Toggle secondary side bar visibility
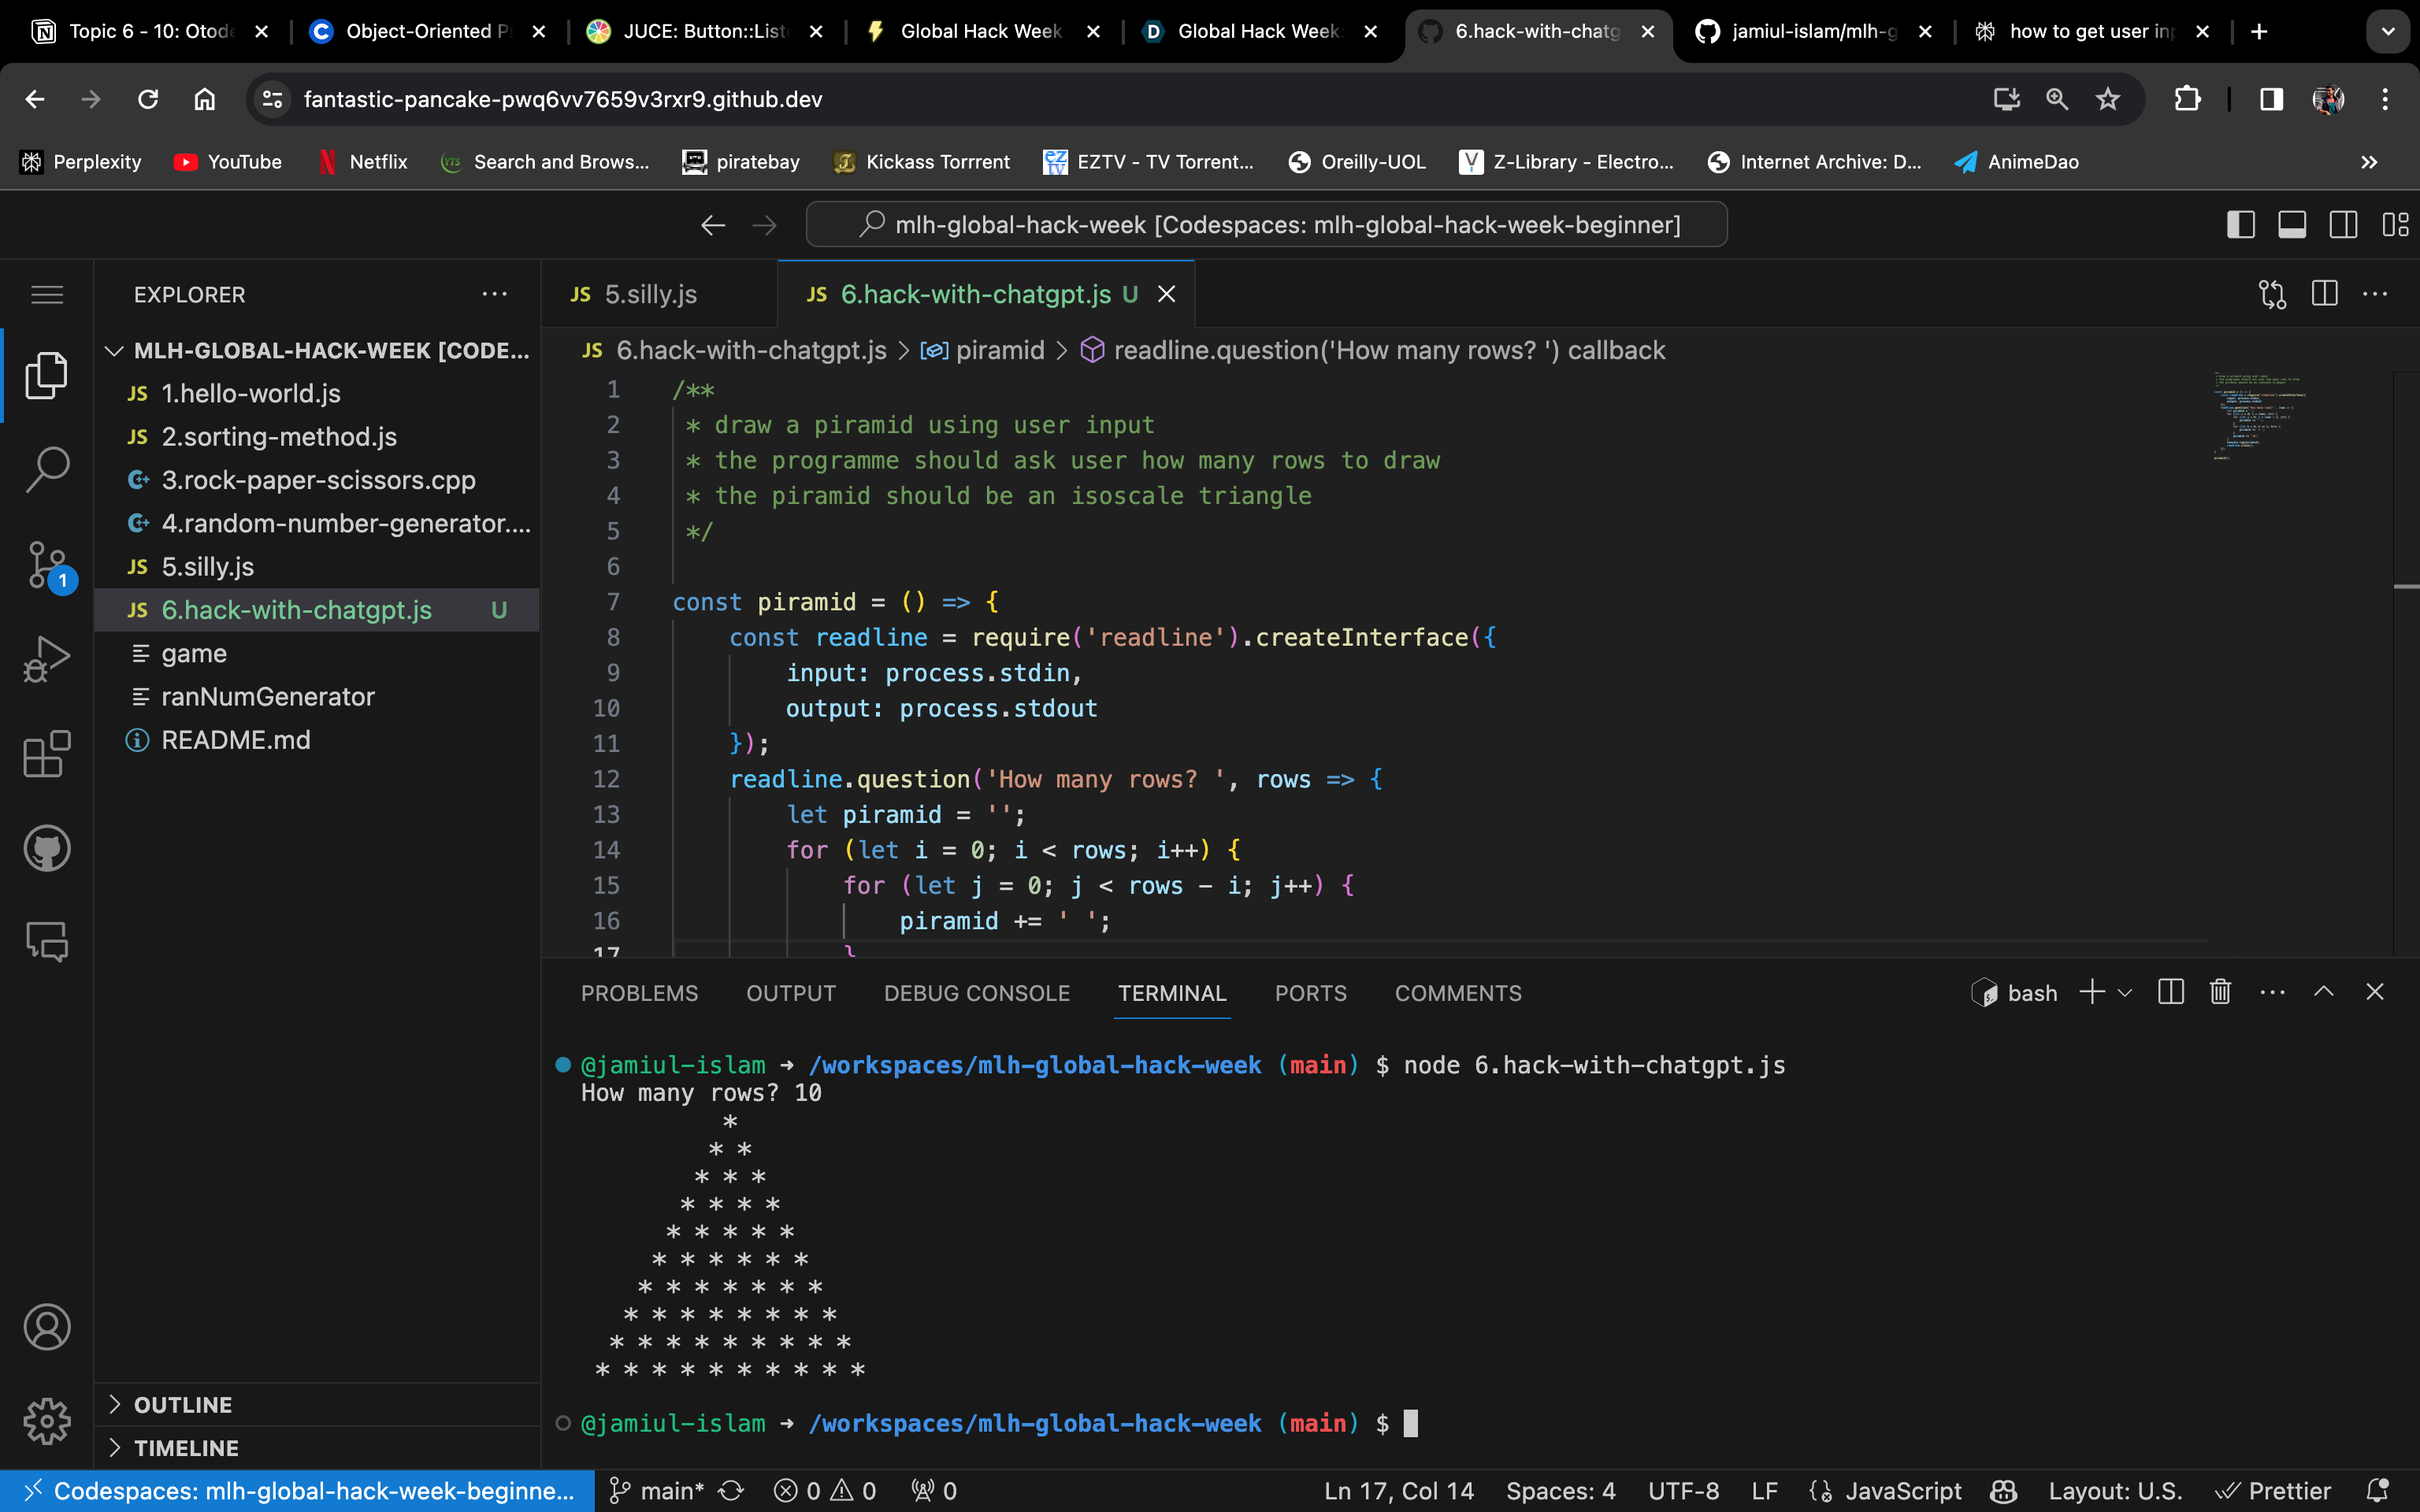Image resolution: width=2420 pixels, height=1512 pixels. [x=2343, y=225]
